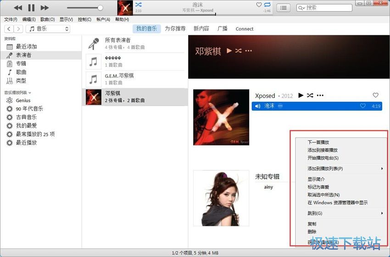390x257 pixels.
Task: Open more options in 邓紫棋 header
Action: click(249, 51)
